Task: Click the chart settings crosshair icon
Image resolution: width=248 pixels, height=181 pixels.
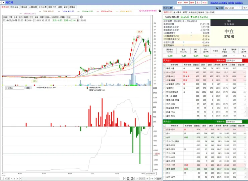Action: (x=81, y=17)
